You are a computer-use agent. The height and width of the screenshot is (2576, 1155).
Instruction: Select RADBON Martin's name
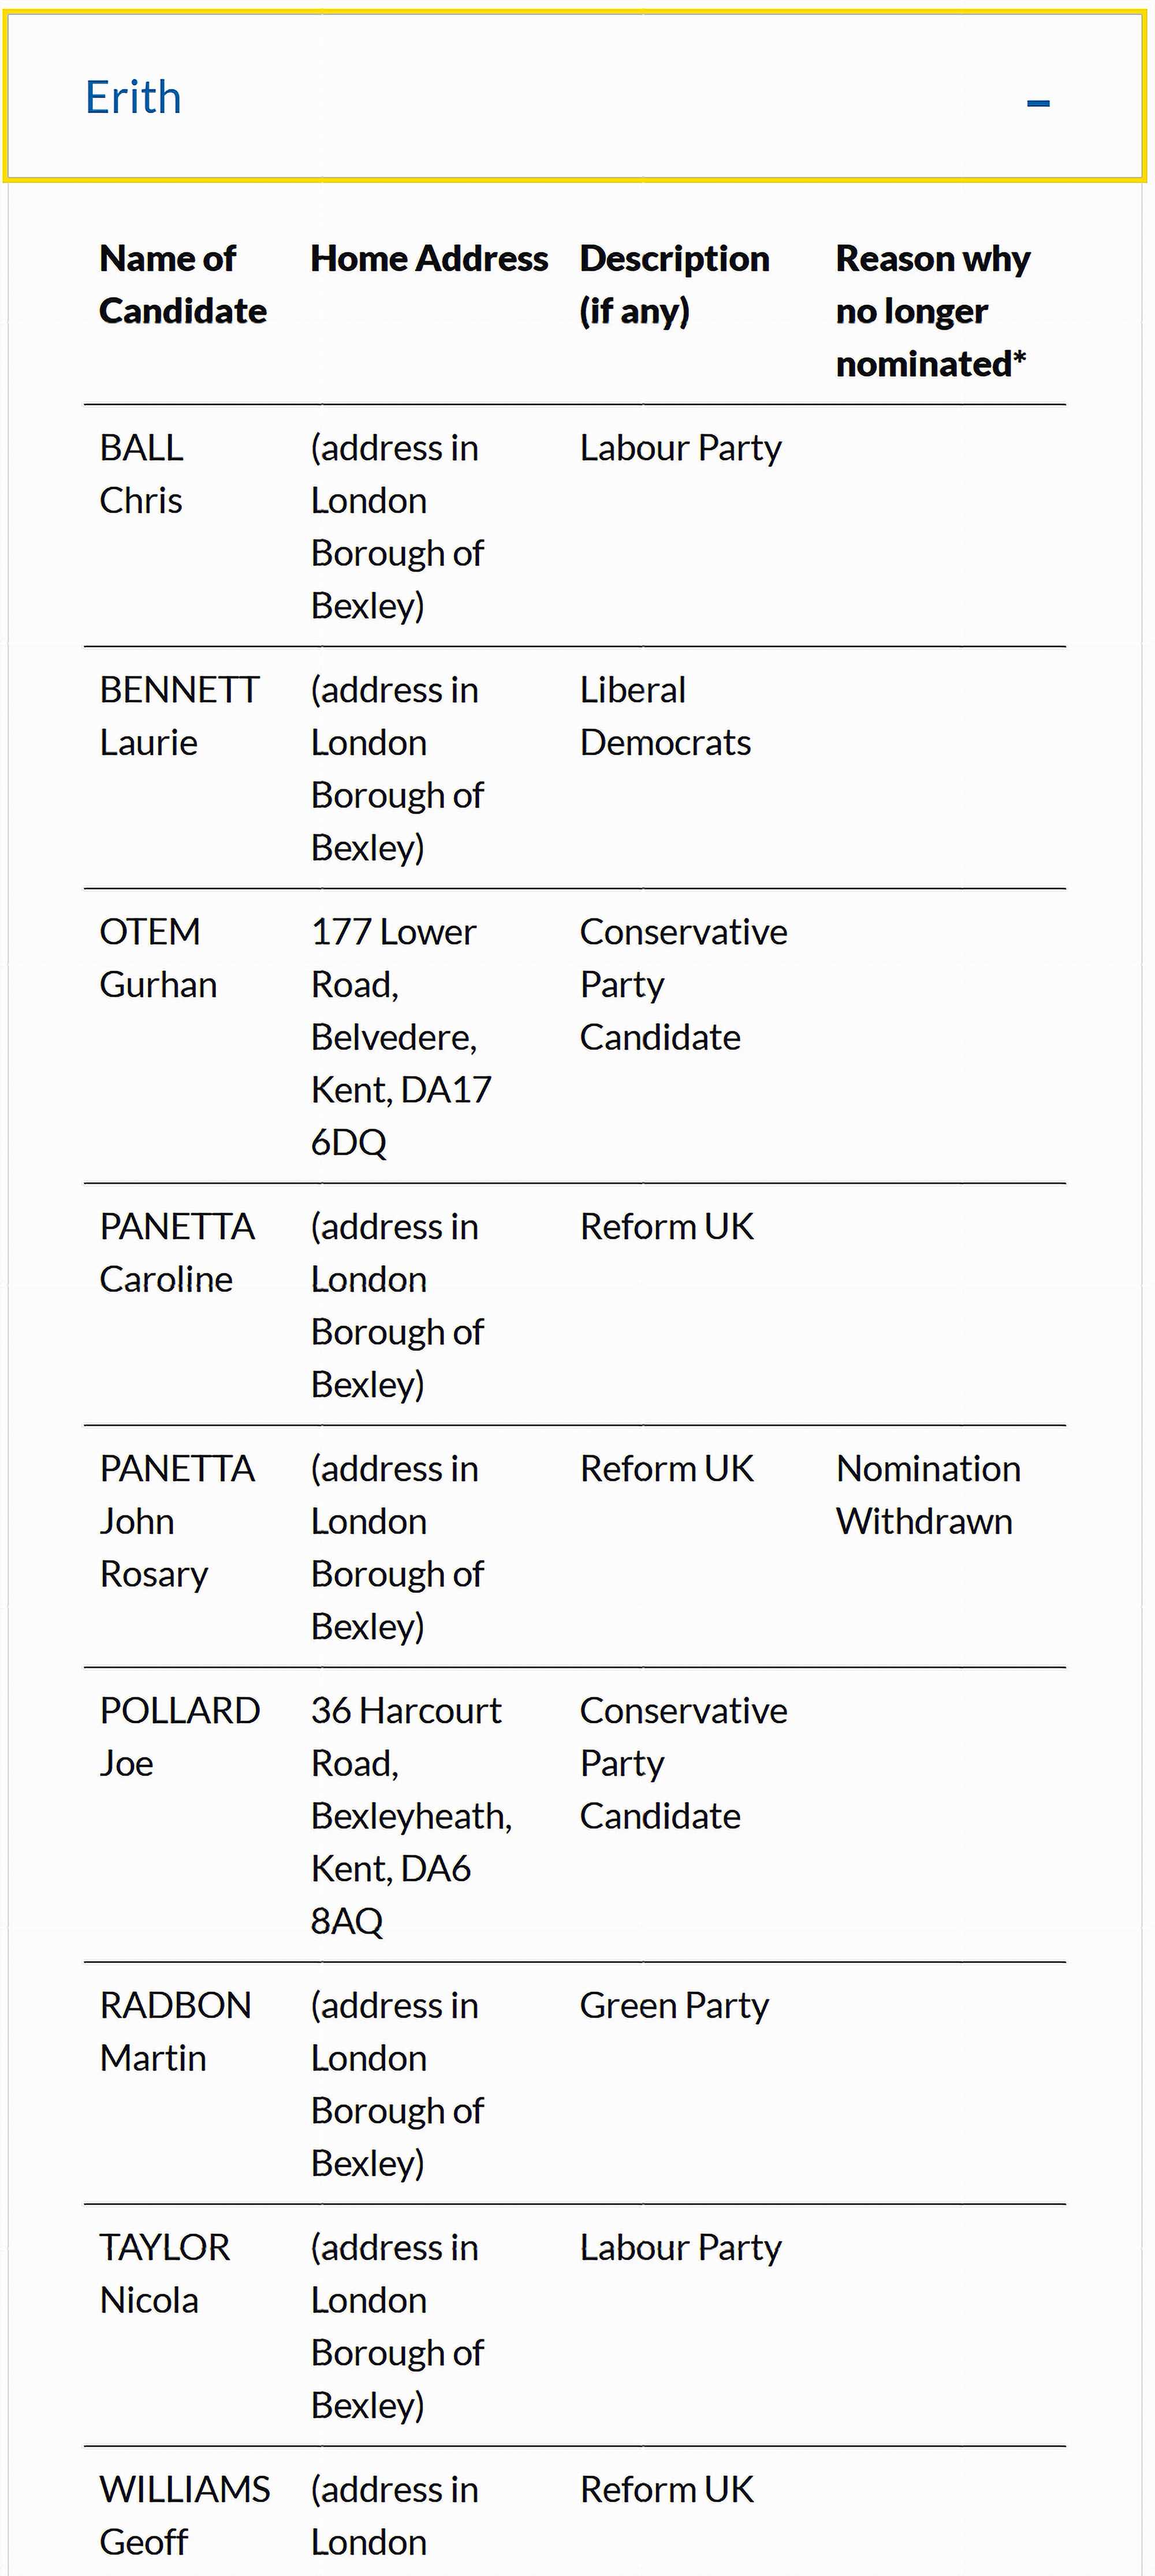tap(176, 2031)
